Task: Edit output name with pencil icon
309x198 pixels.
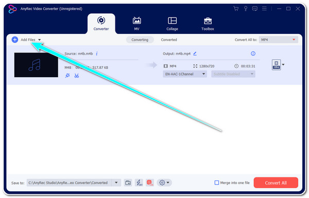Action: (x=195, y=53)
